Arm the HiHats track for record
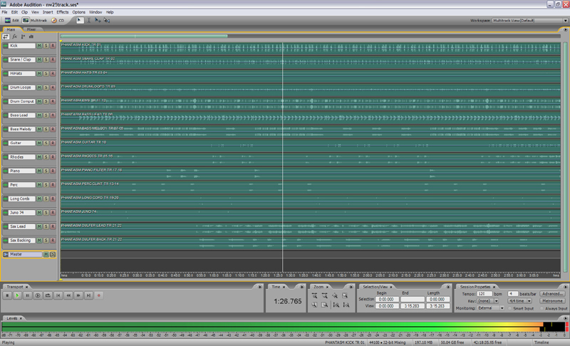The image size is (570, 346). click(x=53, y=74)
